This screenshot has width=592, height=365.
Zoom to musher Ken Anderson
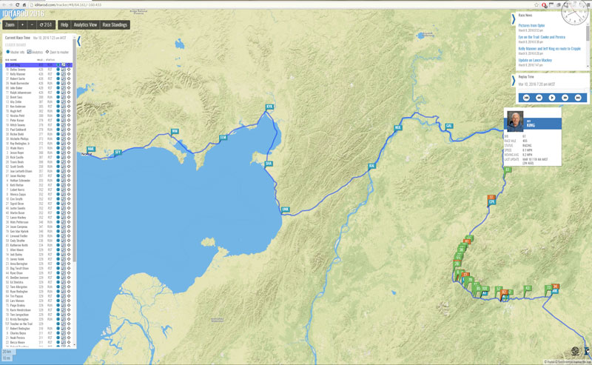[x=69, y=107]
